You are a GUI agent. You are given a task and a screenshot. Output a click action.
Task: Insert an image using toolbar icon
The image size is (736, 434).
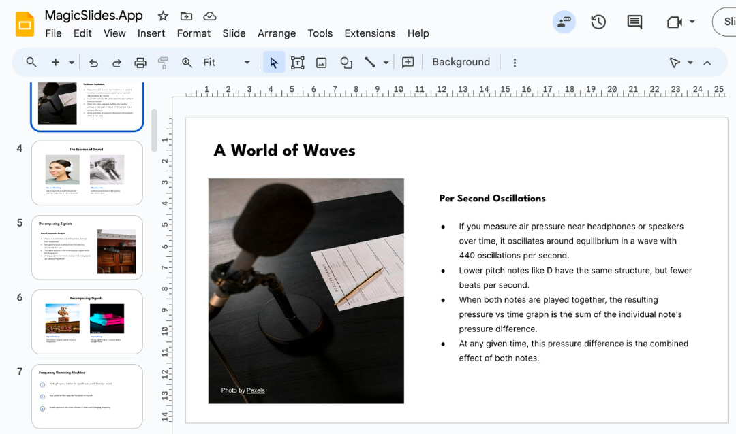pyautogui.click(x=321, y=63)
